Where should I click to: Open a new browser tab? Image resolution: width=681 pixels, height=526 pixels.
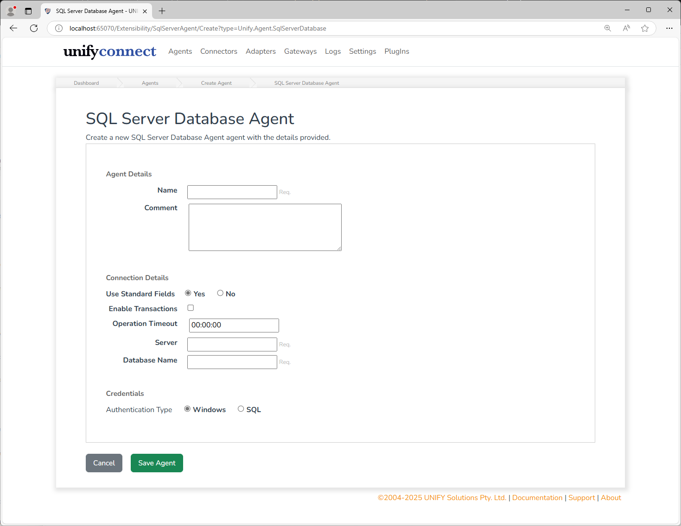point(162,11)
